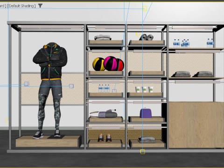Select the orange sneakers on the bottom shelf
Viewport: 224px width, 168px height.
tap(105, 138)
